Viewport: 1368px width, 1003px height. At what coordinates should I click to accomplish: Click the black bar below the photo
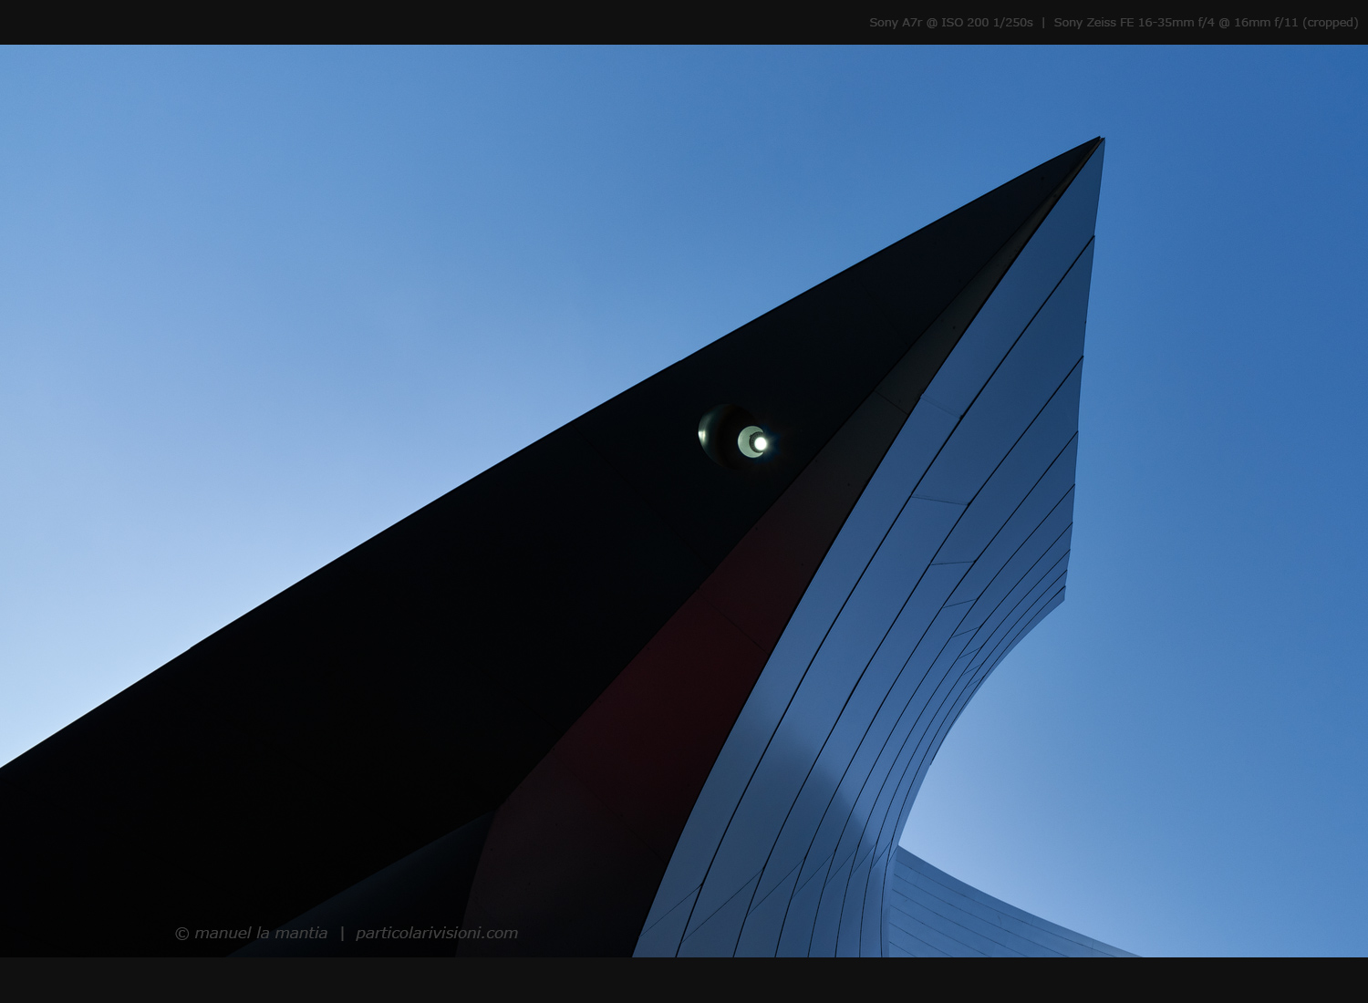click(x=684, y=980)
